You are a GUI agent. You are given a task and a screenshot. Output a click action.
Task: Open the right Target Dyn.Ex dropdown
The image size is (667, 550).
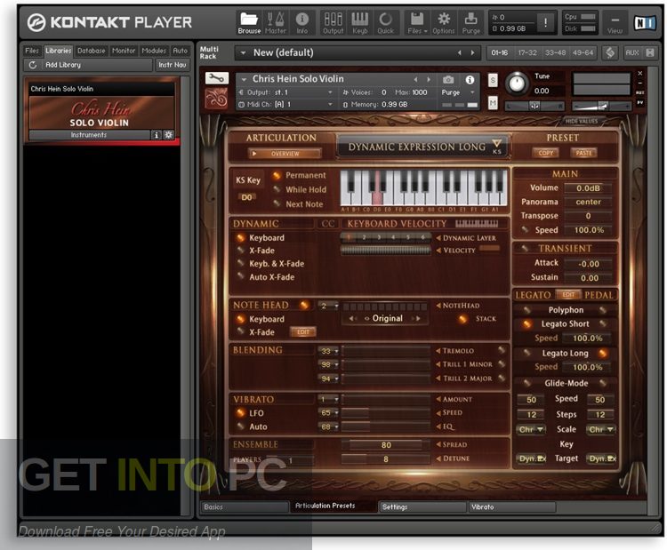tap(602, 458)
